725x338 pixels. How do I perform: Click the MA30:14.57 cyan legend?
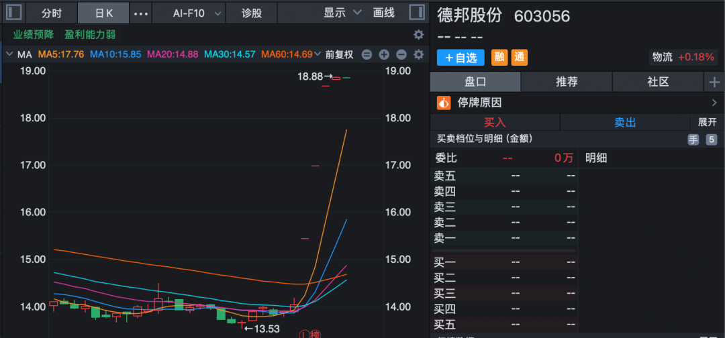pyautogui.click(x=230, y=54)
